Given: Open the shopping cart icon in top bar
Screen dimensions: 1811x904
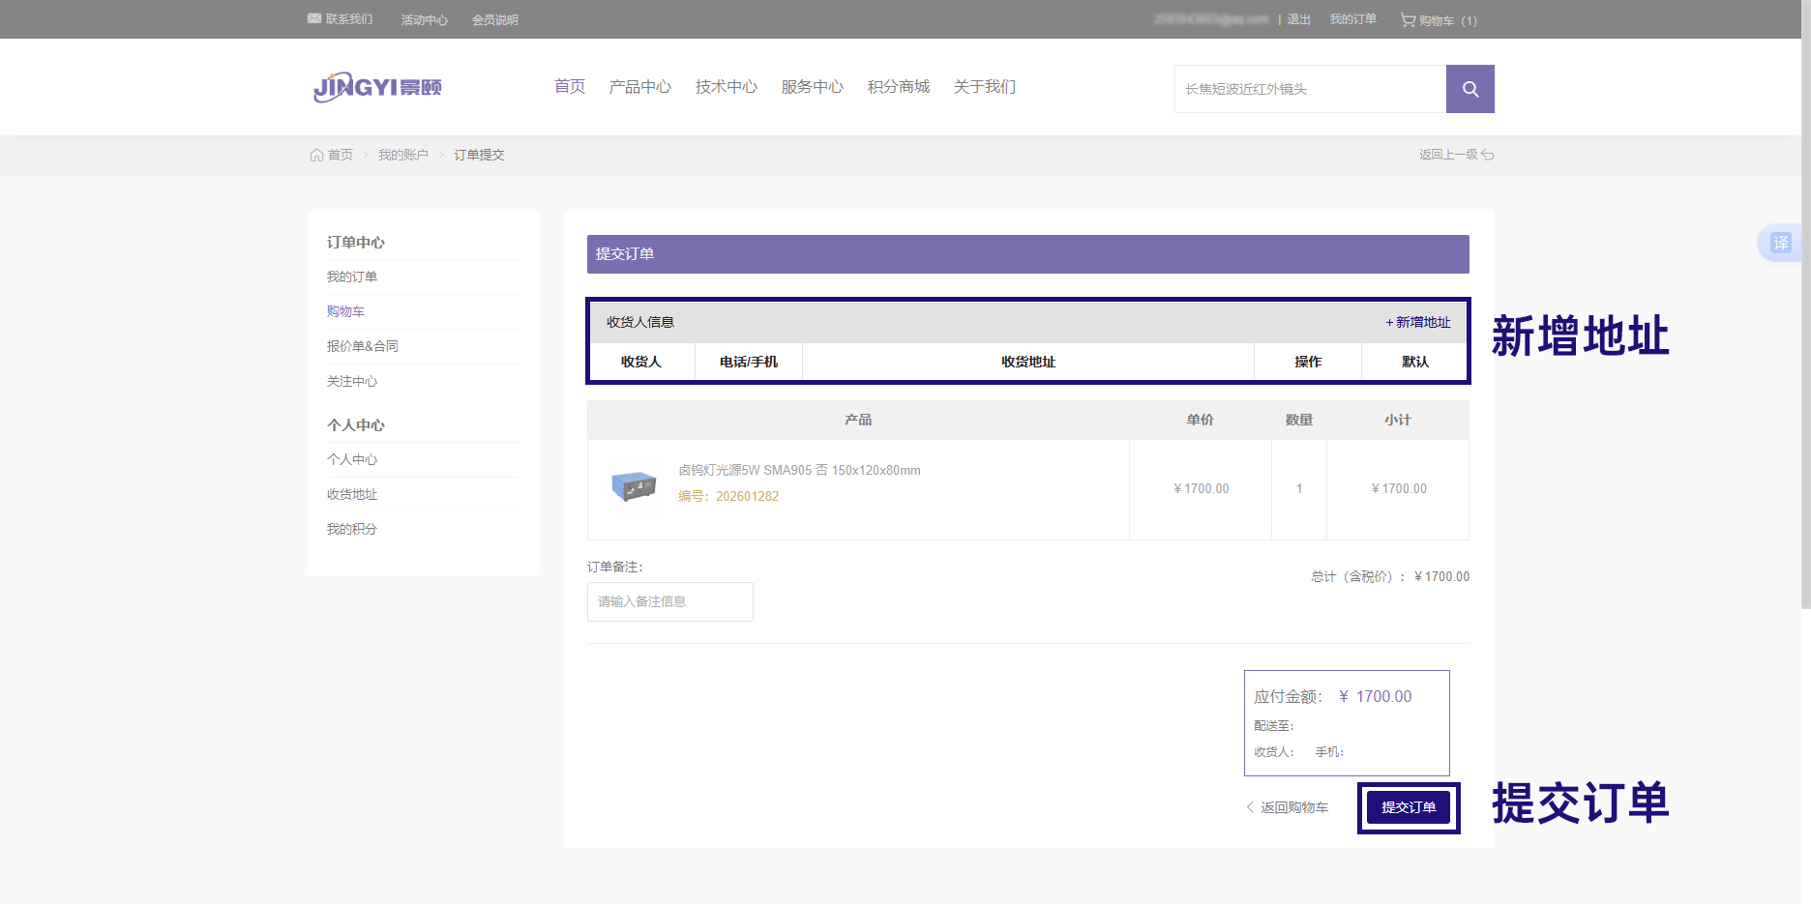Looking at the screenshot, I should 1408,19.
